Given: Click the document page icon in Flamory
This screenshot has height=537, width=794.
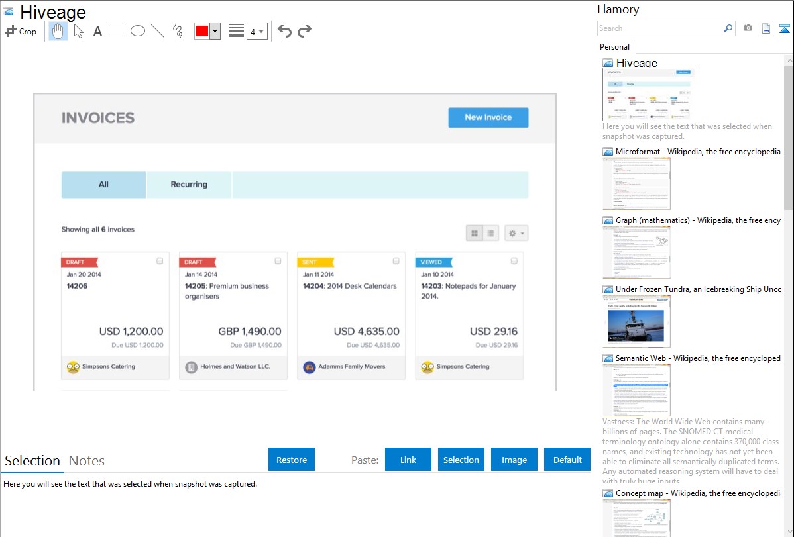Looking at the screenshot, I should click(766, 28).
